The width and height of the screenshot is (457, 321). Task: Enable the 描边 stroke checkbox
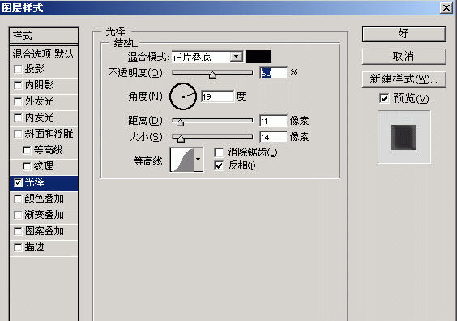point(18,247)
